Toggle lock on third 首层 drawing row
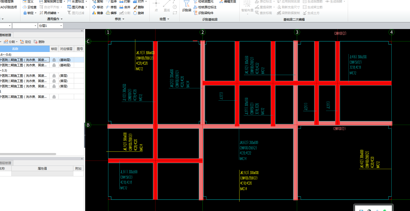This screenshot has width=410, height=211. (x=54, y=86)
